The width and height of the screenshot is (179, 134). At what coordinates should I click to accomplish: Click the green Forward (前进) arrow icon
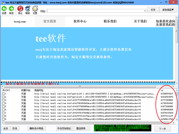pos(11,9)
